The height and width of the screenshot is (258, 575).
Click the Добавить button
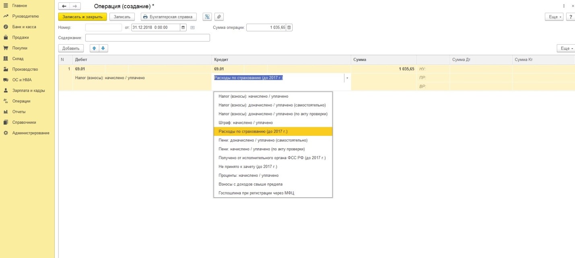(71, 48)
